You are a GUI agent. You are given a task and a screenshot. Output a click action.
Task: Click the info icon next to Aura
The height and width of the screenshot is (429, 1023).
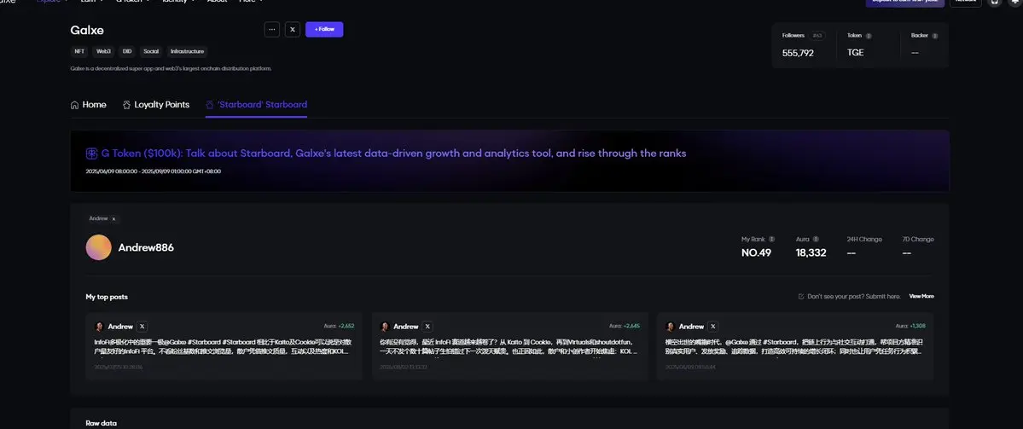(816, 240)
